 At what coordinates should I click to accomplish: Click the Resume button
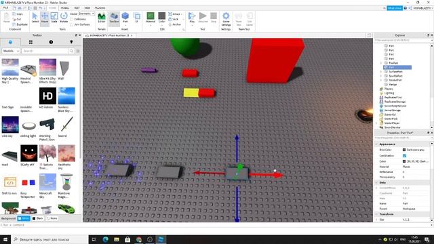203,18
